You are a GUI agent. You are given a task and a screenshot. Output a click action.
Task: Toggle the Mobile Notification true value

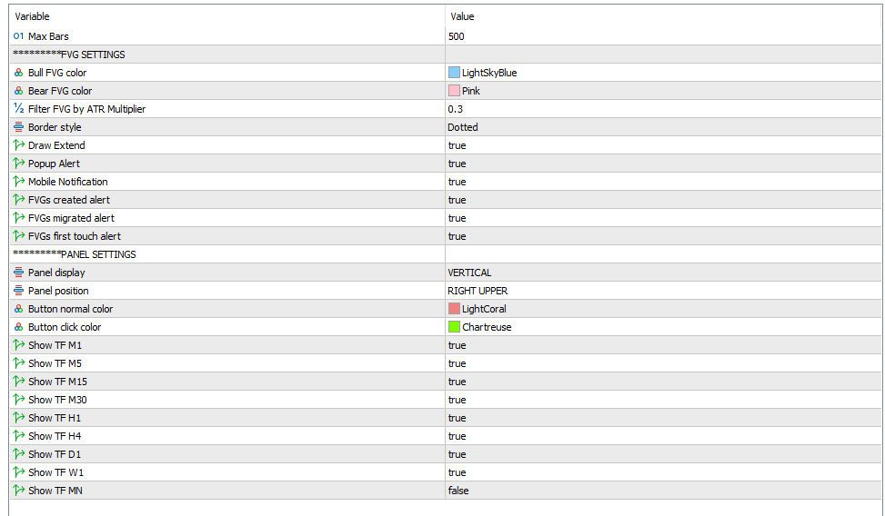[457, 182]
